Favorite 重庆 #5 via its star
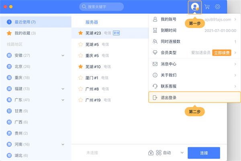Image resolution: width=241 pixels, height=161 pixels. point(81,55)
